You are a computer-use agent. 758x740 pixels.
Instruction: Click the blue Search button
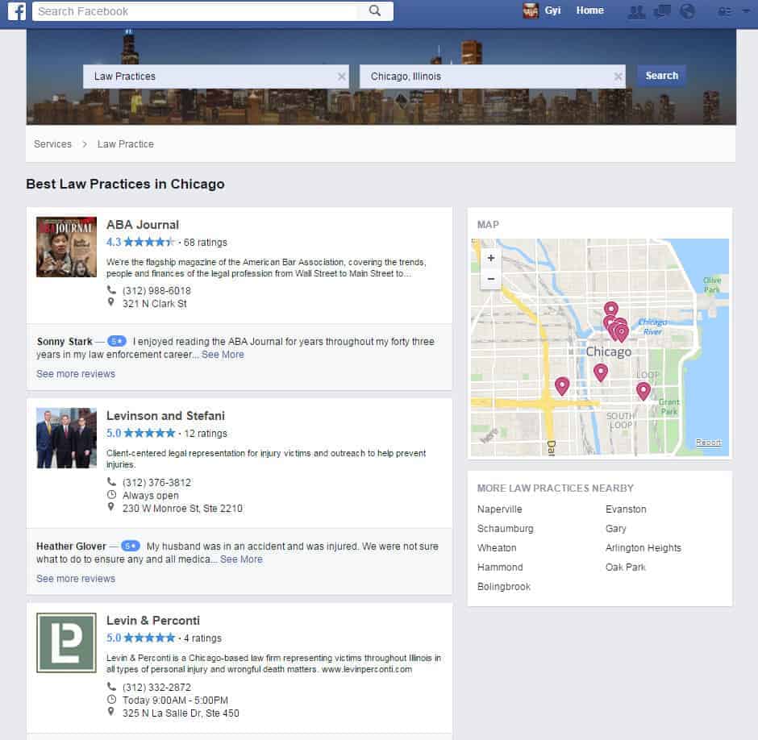pos(661,76)
